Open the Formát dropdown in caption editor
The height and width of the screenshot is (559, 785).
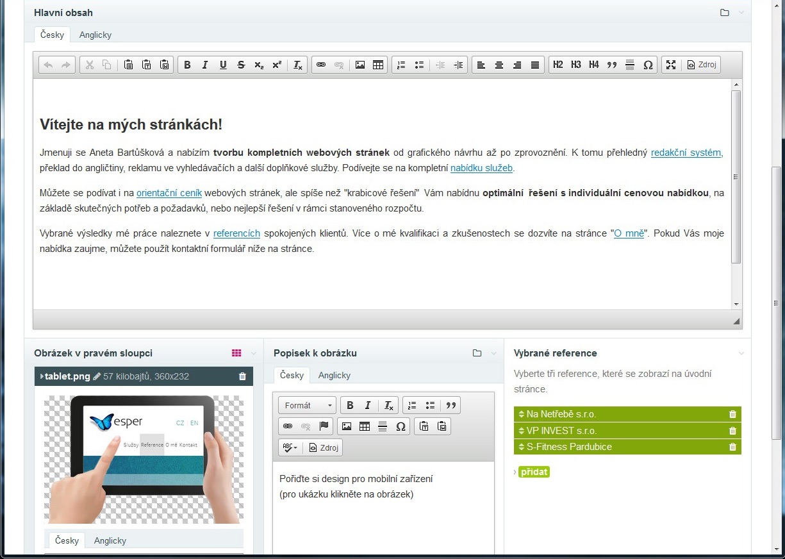pos(307,405)
